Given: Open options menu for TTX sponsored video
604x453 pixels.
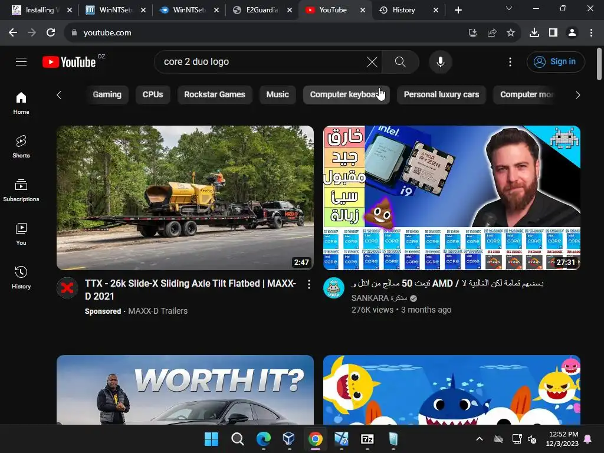Looking at the screenshot, I should pyautogui.click(x=309, y=284).
